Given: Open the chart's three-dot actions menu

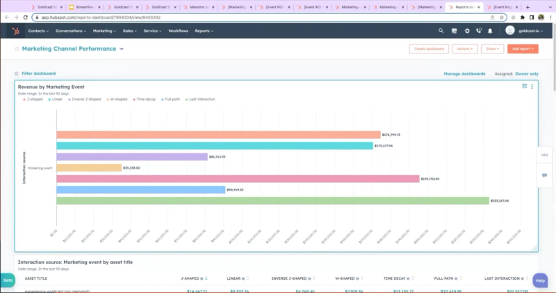Looking at the screenshot, I should coord(532,87).
